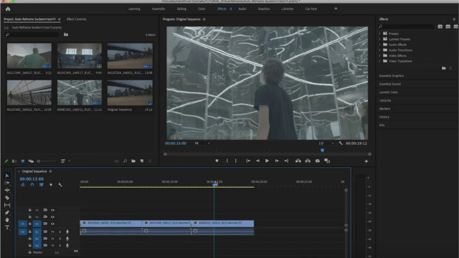Open the Fit zoom level dropdown
Screen dimensions: 459x258
click(203, 143)
